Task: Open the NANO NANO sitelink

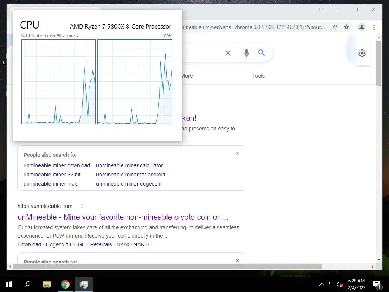Action: [x=133, y=244]
